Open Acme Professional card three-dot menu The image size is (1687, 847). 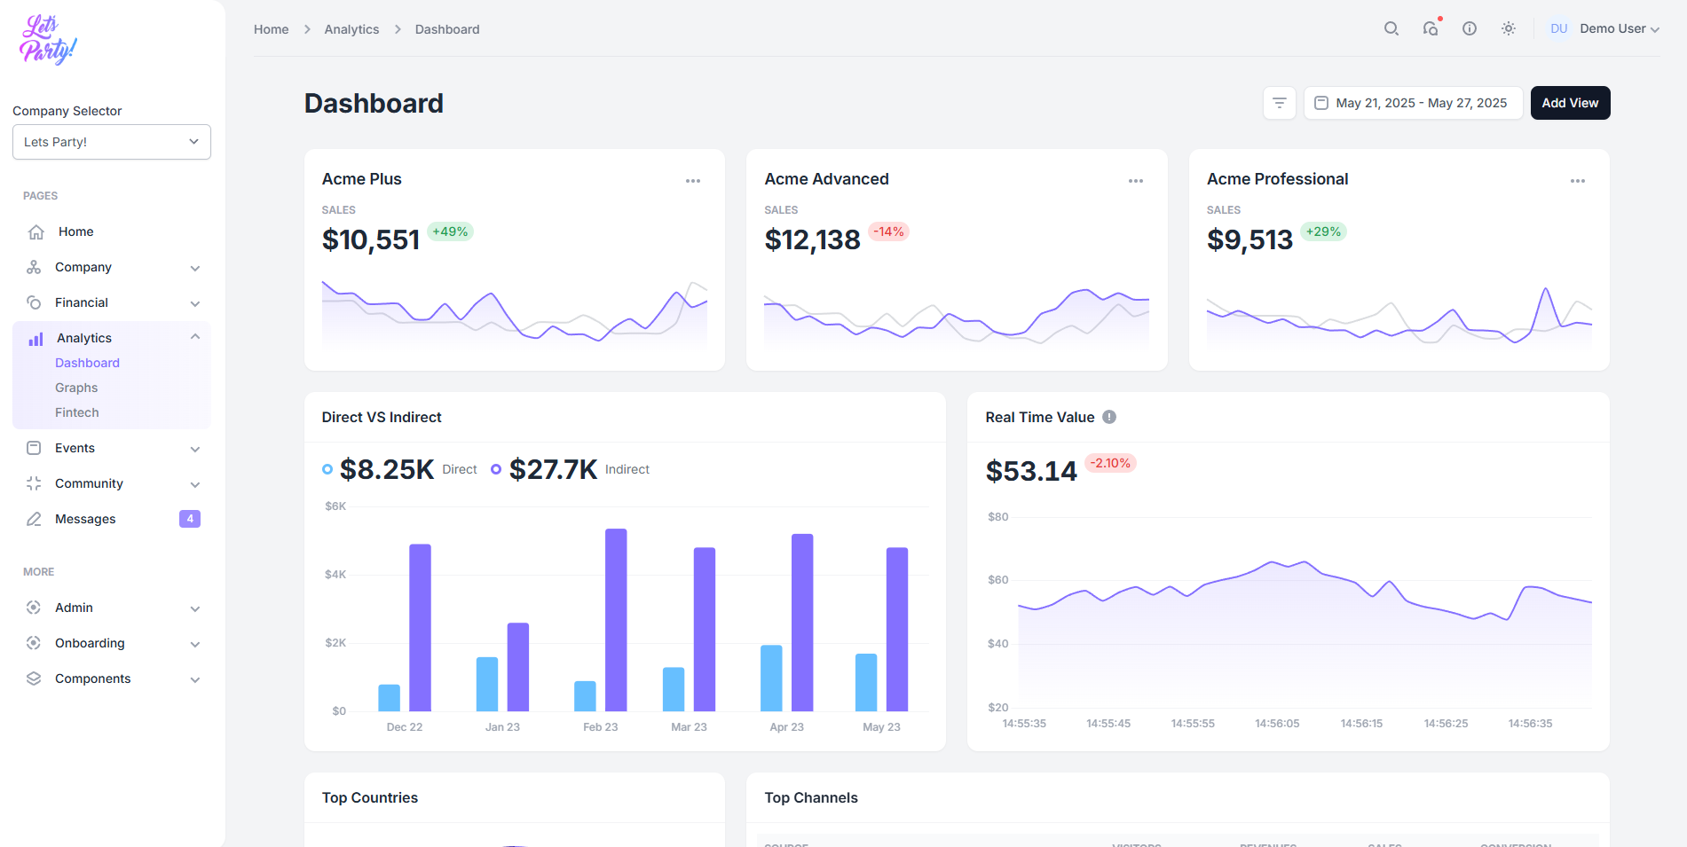[1578, 181]
